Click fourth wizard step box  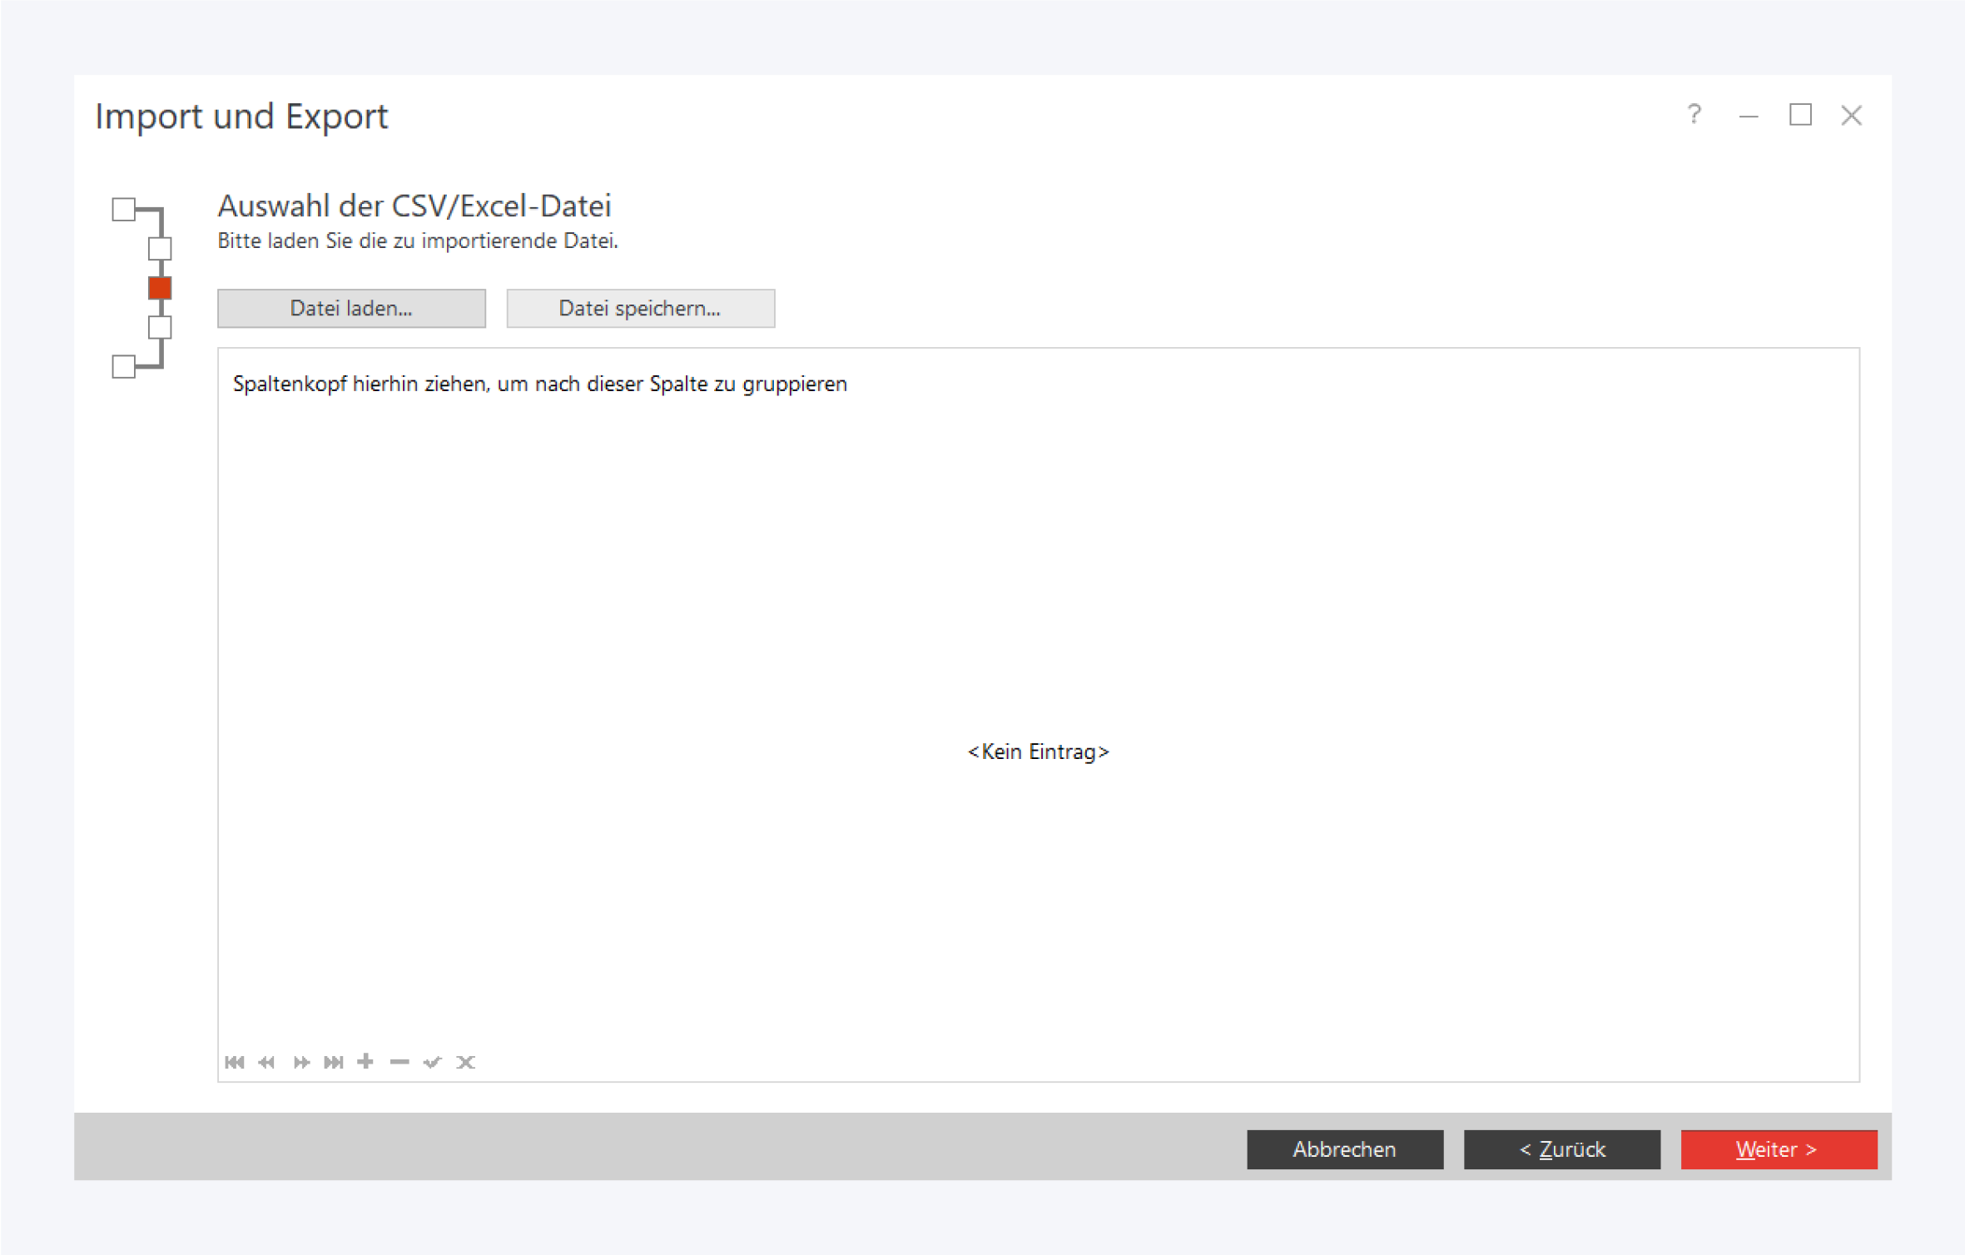(160, 327)
